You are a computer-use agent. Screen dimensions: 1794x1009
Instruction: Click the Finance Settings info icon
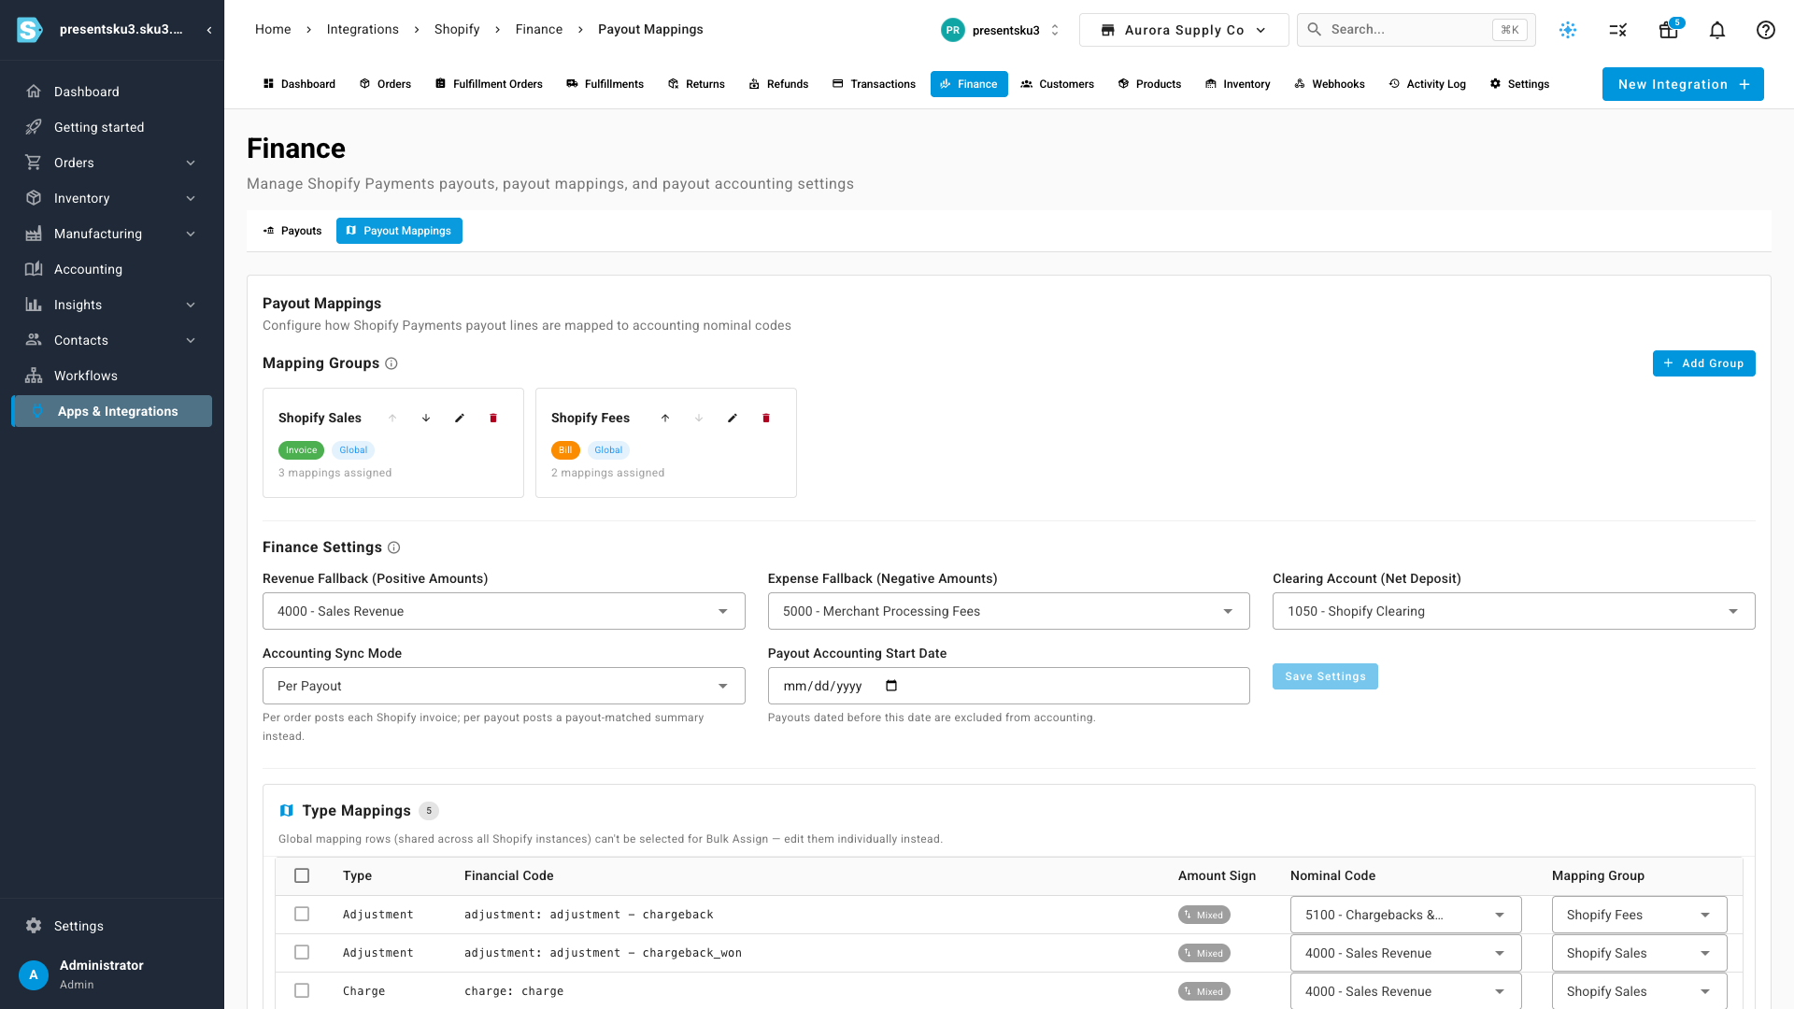coord(394,547)
